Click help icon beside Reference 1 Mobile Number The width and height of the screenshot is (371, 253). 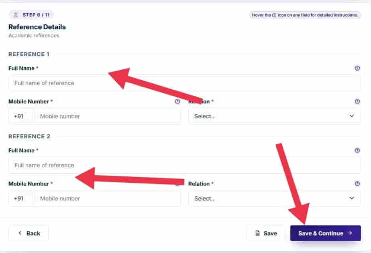pos(177,101)
